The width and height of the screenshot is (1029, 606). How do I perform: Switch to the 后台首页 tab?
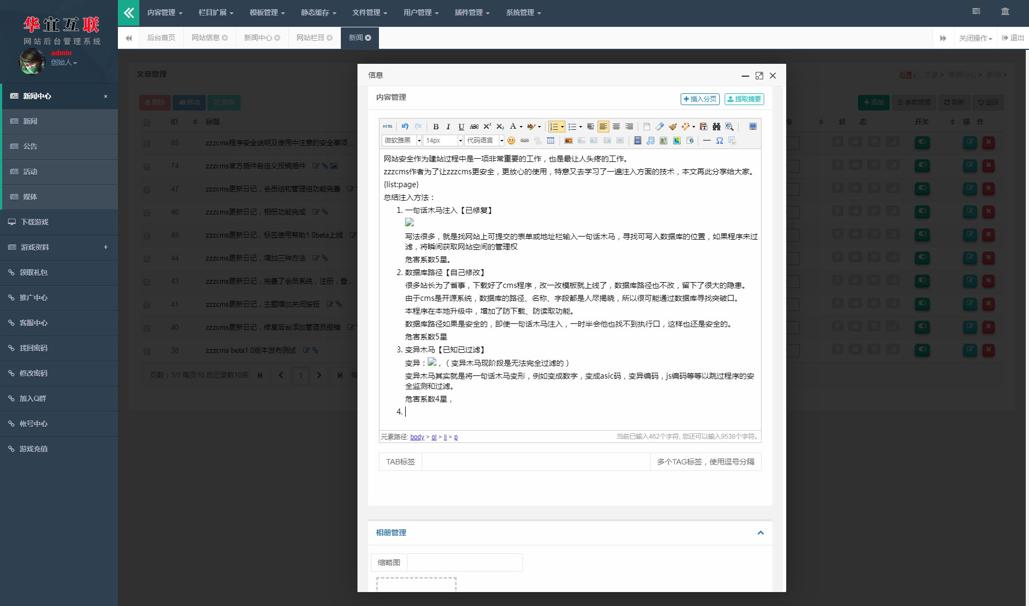pyautogui.click(x=161, y=38)
